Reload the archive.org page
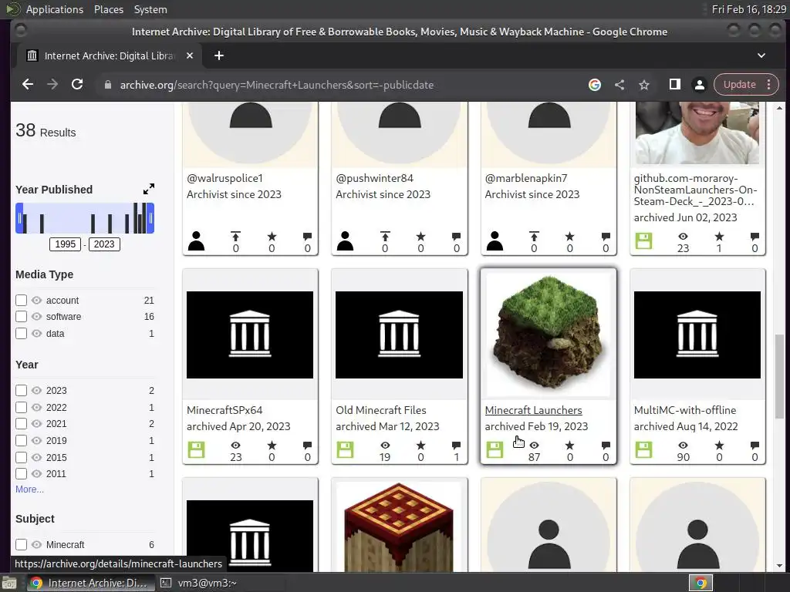 pos(77,85)
